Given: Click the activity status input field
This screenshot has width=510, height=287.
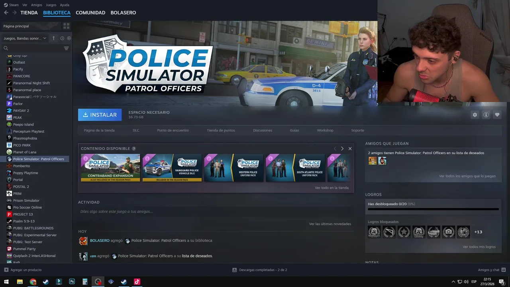Looking at the screenshot, I should [x=216, y=212].
